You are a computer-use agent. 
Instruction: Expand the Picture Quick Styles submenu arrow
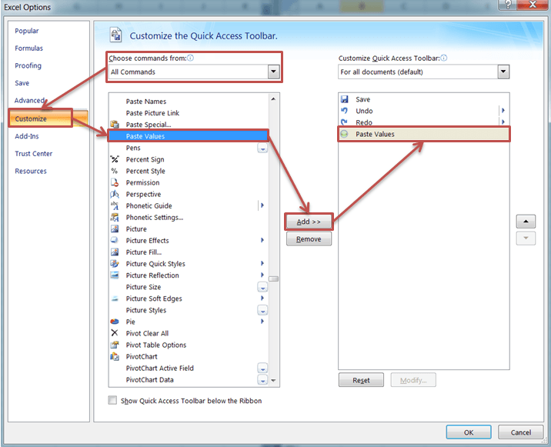[x=262, y=264]
